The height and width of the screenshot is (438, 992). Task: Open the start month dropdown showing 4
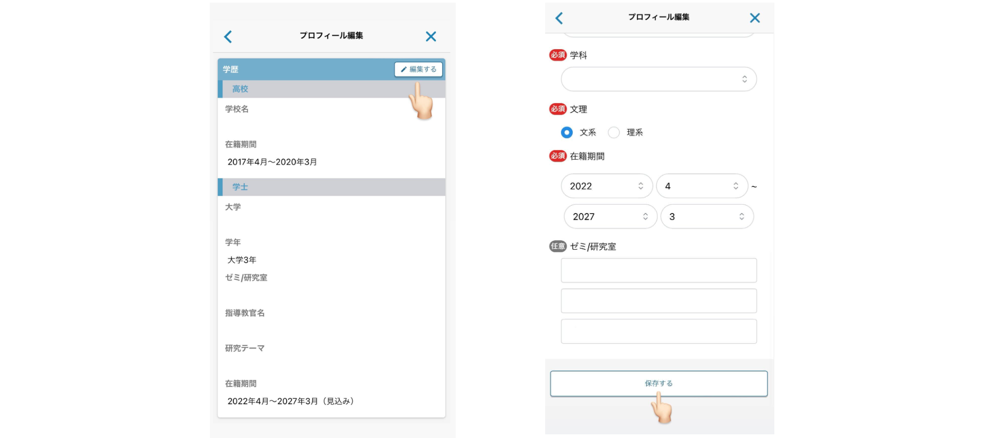pyautogui.click(x=702, y=186)
